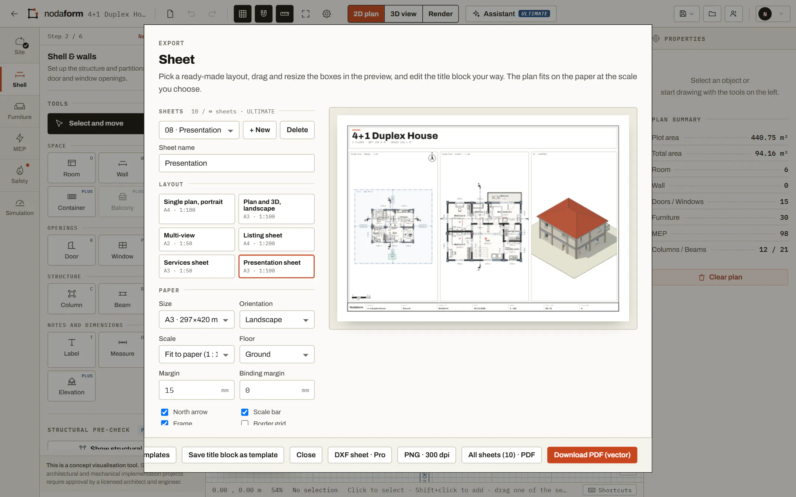Click the user share icon

coord(733,14)
